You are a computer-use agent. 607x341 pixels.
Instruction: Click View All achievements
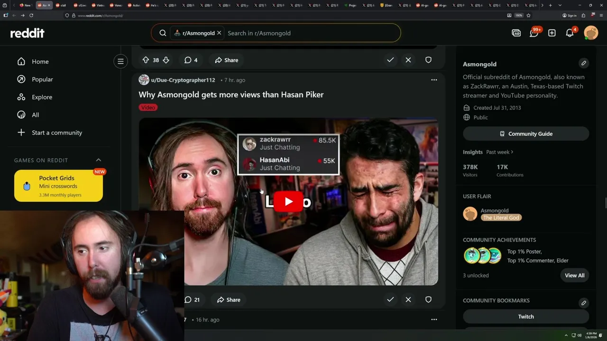pos(574,275)
